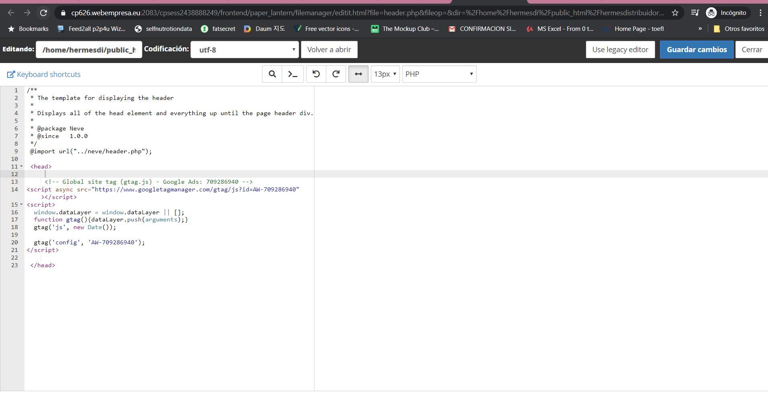768x398 pixels.
Task: Open selfnutrotiondata bookmark
Action: (x=163, y=29)
